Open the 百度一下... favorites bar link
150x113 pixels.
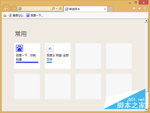point(34,15)
